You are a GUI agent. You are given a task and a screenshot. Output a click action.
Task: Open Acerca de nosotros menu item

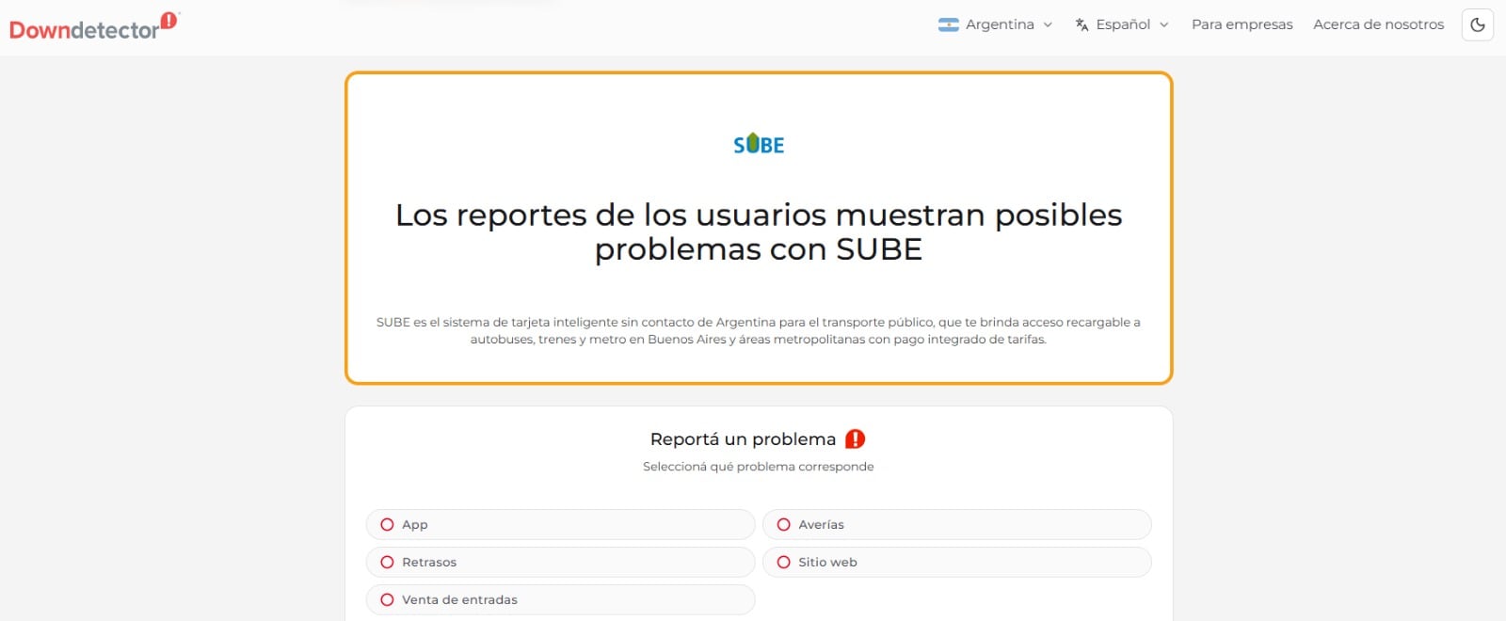[x=1379, y=24]
